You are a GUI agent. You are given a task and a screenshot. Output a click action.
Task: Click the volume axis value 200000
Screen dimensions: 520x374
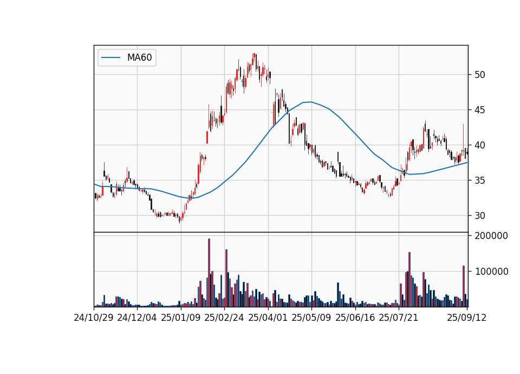491,236
